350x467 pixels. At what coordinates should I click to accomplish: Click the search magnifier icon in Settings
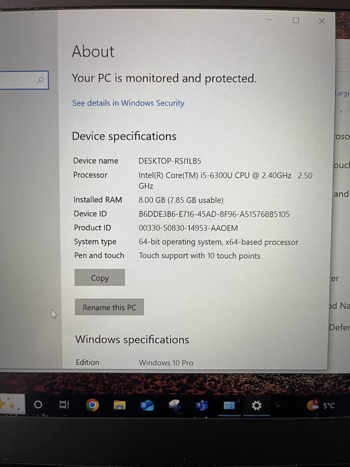point(41,80)
